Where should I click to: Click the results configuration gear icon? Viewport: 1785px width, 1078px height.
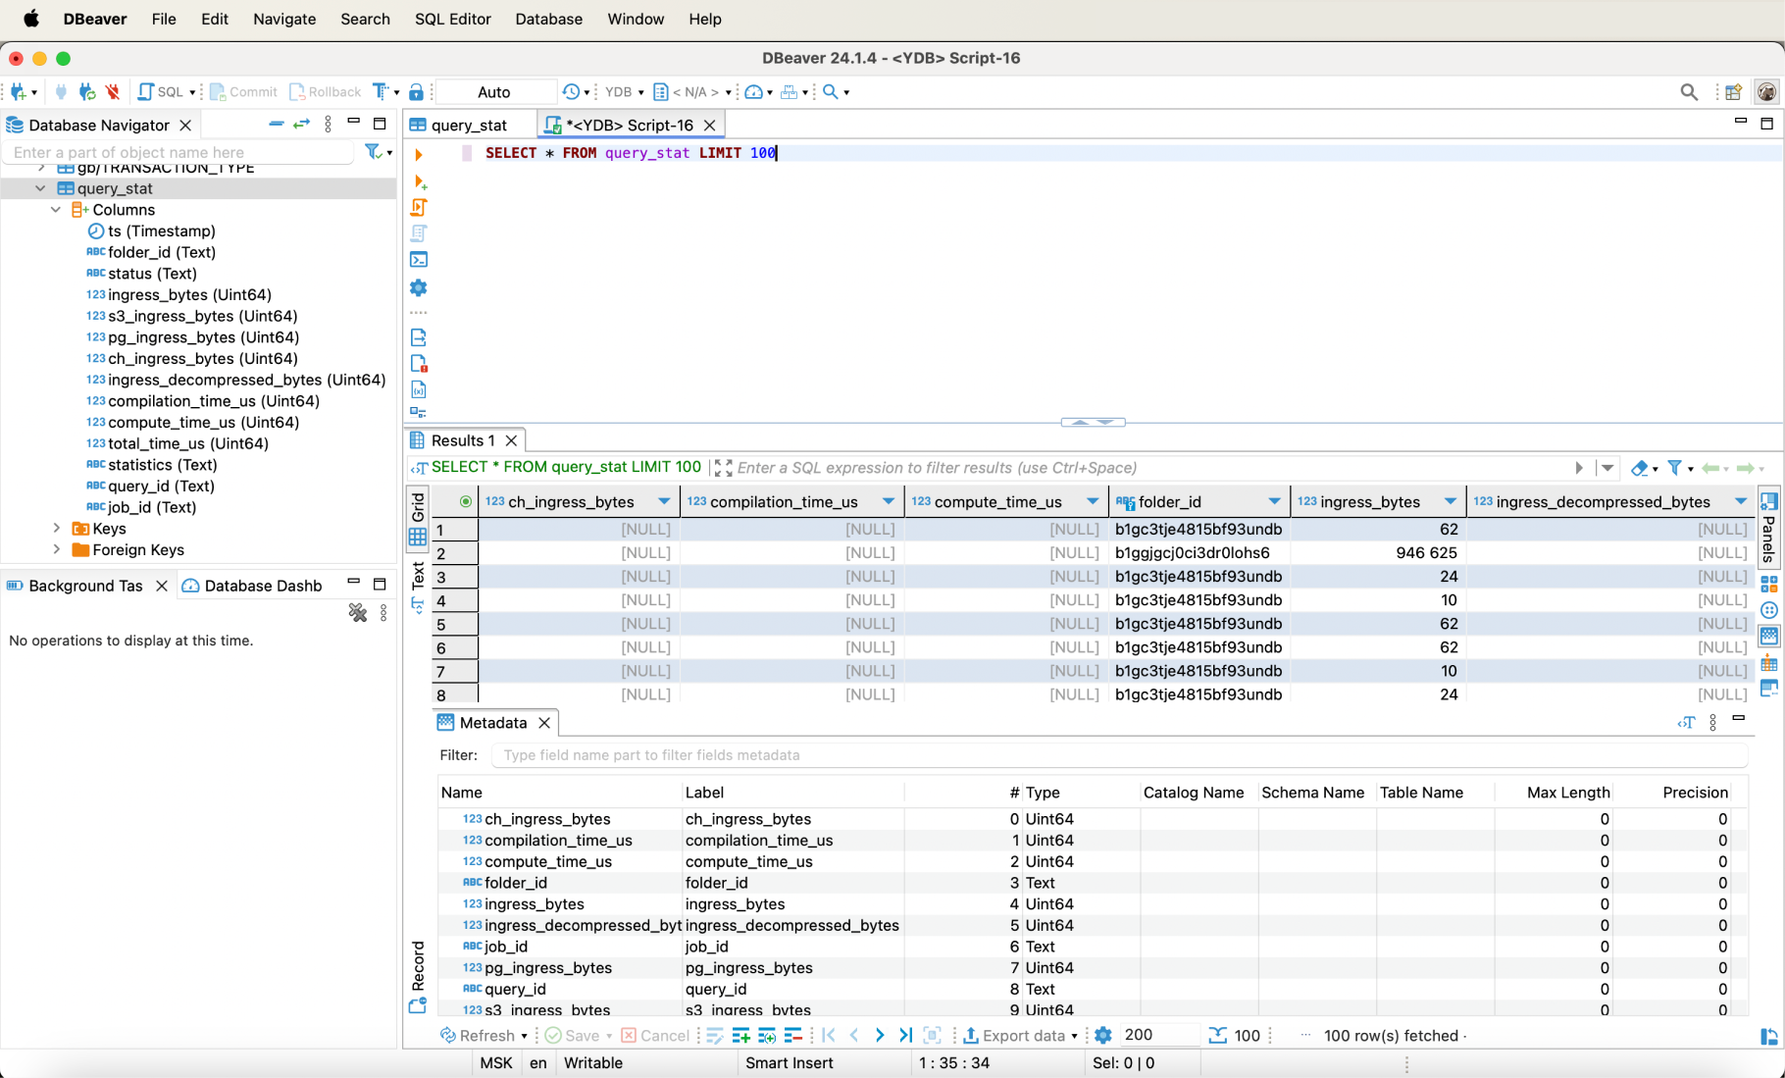1103,1036
